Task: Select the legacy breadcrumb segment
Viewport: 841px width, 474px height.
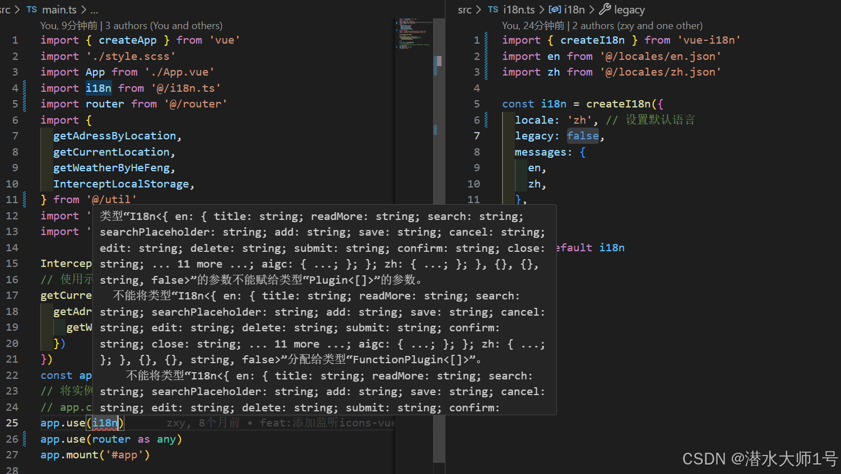Action: (630, 10)
